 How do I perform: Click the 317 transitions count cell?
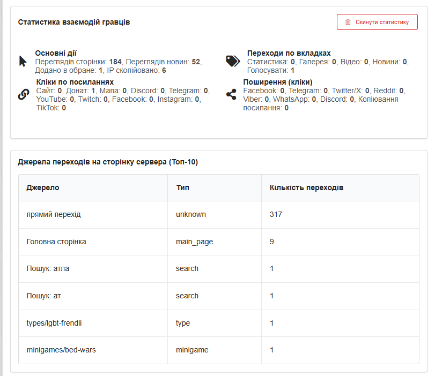(276, 214)
